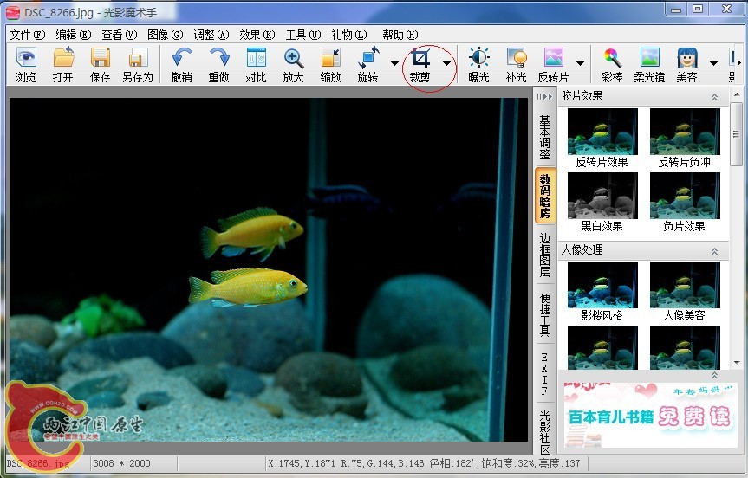Viewport: 748px width, 478px height.
Task: Redo with the 重做 arrow
Action: click(219, 65)
